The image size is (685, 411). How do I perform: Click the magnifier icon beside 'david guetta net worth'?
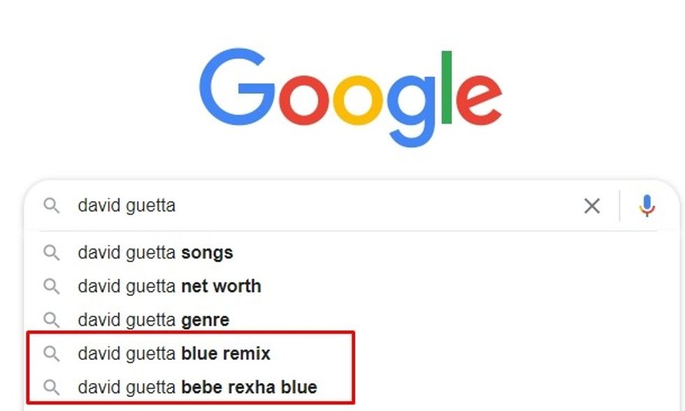pyautogui.click(x=51, y=286)
